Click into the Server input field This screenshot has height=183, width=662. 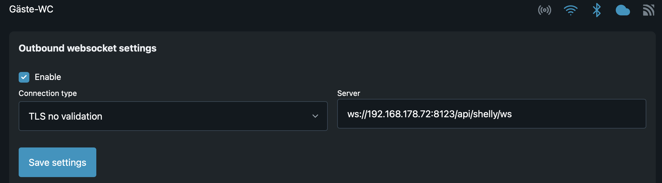492,114
